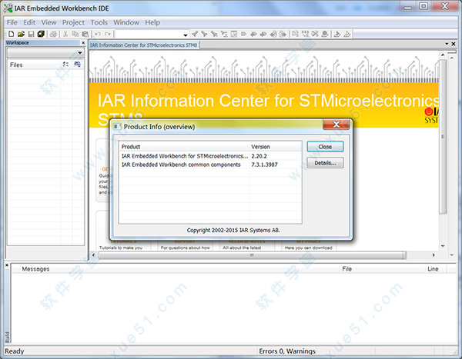Select IAR Embedded Workbench common components row
This screenshot has height=359, width=462.
click(210, 165)
